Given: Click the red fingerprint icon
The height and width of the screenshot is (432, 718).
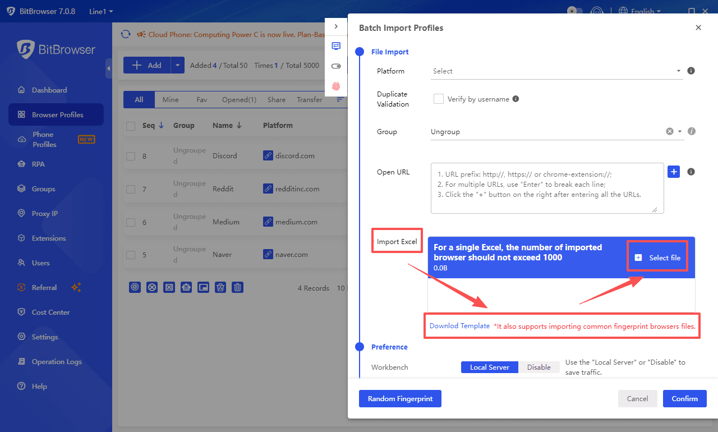Looking at the screenshot, I should point(336,86).
